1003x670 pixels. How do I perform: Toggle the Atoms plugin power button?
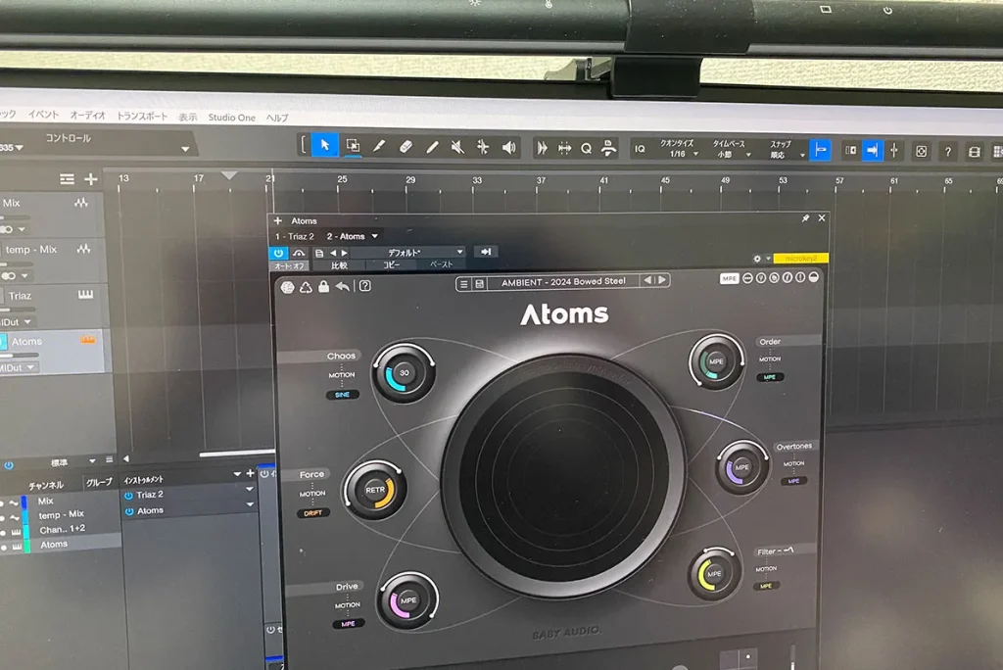(278, 253)
